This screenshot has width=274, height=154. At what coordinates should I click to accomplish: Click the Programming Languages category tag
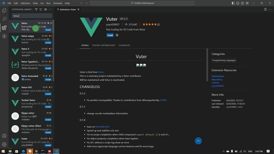point(224,60)
